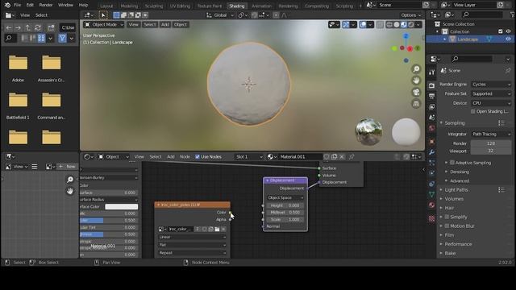Open the View Layer properties tab
The width and height of the screenshot is (516, 290).
pos(432,107)
